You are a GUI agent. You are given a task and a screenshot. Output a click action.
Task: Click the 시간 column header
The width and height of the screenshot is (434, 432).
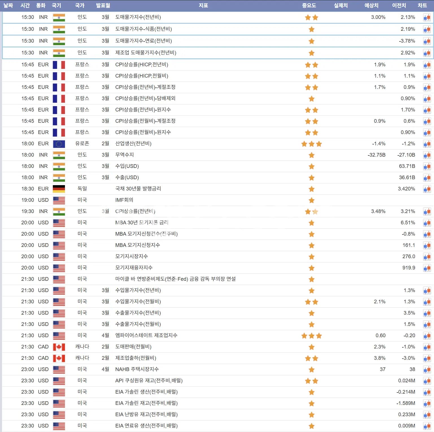click(25, 5)
